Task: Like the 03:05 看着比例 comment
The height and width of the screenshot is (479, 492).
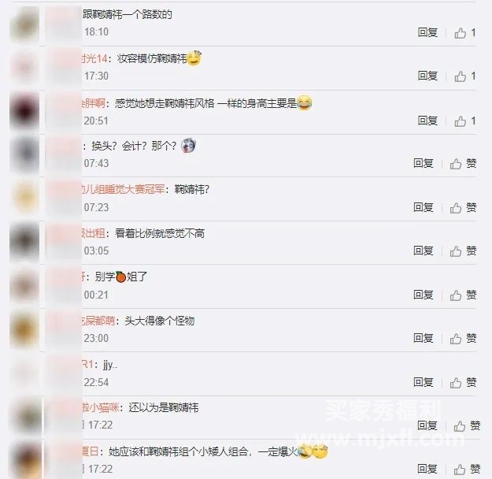Action: 463,251
